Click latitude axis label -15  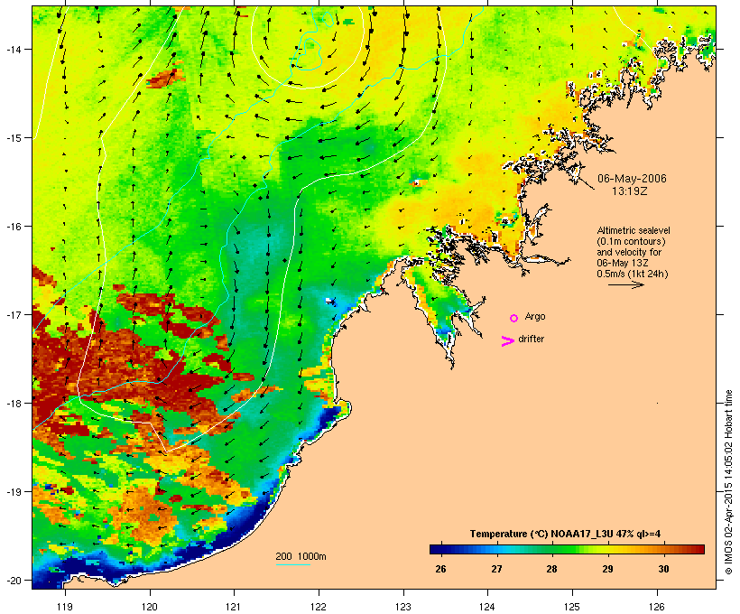[13, 138]
